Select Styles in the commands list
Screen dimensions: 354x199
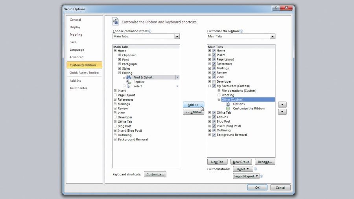coord(126,68)
